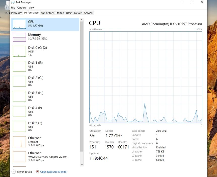Image resolution: width=217 pixels, height=177 pixels.
Task: Switch to the Services tab
Action: pos(89,13)
